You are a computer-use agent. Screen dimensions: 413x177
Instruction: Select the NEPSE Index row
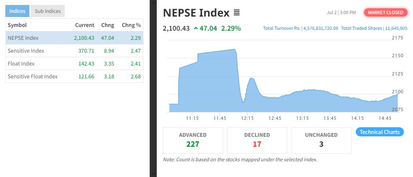(x=74, y=38)
